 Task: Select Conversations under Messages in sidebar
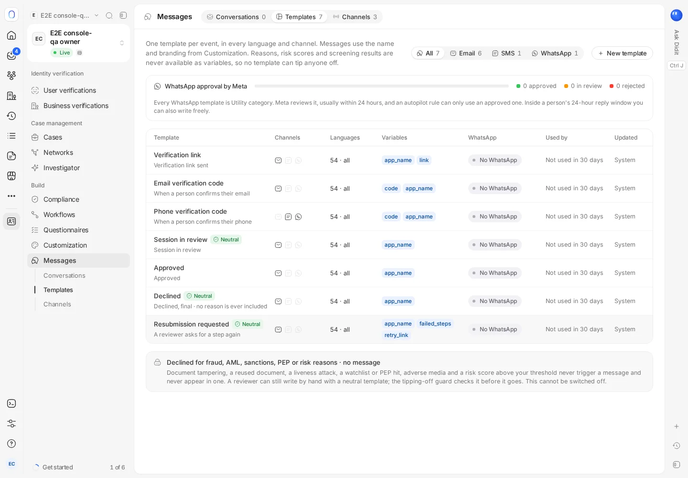[x=64, y=275]
